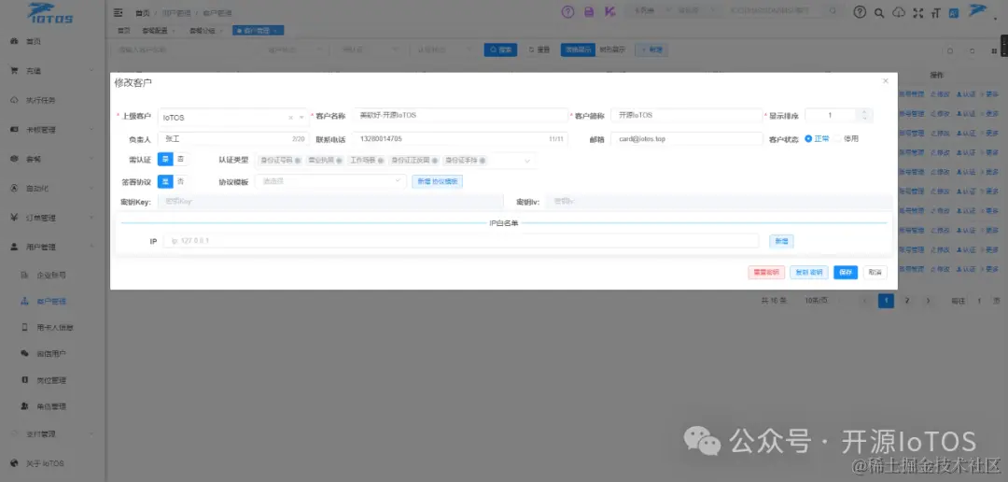Image resolution: width=1008 pixels, height=482 pixels.
Task: Switch to the 套餐配置 page tab
Action: pyautogui.click(x=159, y=31)
